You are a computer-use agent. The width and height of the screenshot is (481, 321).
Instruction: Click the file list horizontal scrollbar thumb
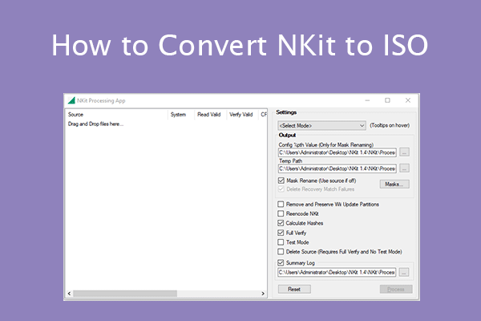click(x=125, y=294)
